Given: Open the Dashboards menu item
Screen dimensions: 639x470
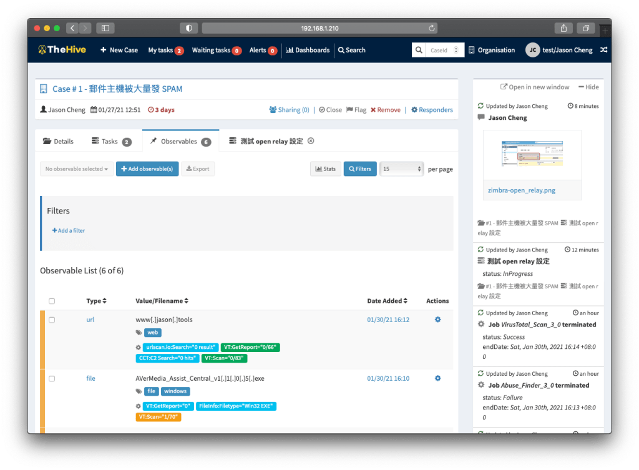Looking at the screenshot, I should [x=308, y=50].
